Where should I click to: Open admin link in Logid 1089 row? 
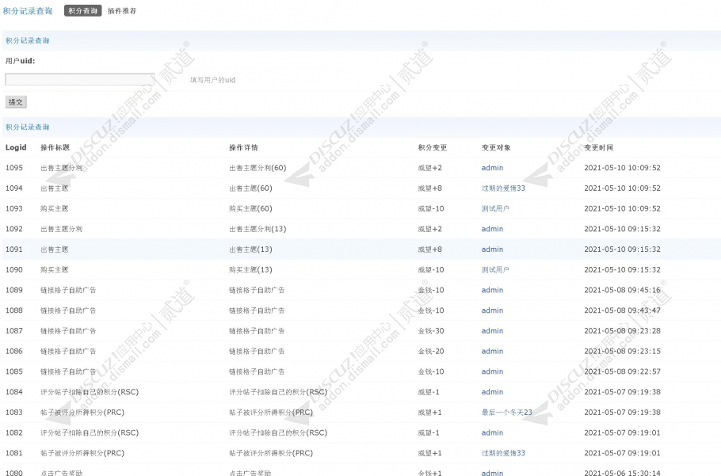(x=492, y=290)
